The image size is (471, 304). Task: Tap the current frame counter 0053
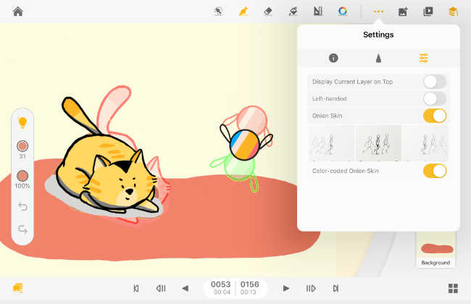point(220,284)
